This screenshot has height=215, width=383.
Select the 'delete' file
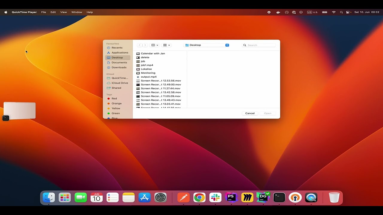[x=160, y=57]
